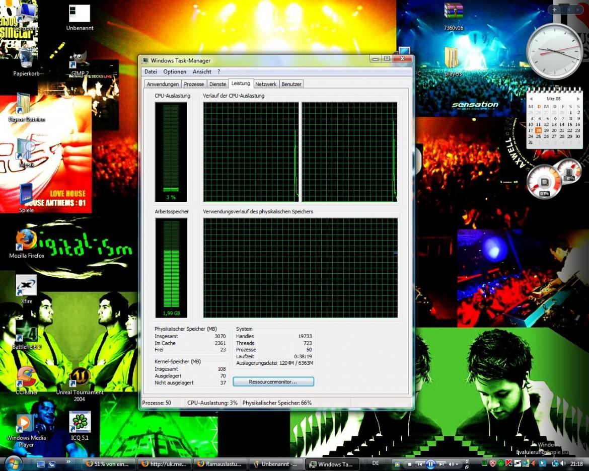Expand hidden quick launch chevron
This screenshot has width=589, height=471.
click(x=68, y=461)
